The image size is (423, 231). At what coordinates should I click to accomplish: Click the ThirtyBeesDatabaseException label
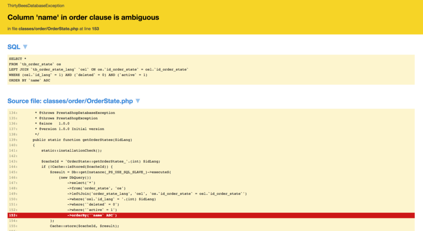pos(36,6)
